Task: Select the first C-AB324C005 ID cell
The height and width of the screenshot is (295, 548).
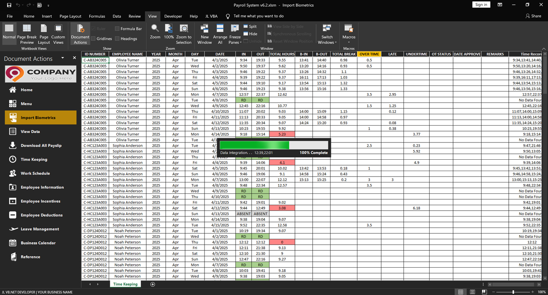Action: [95, 60]
